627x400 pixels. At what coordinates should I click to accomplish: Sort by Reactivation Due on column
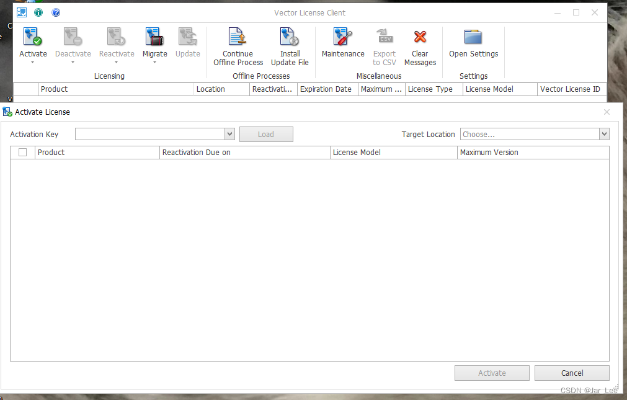(245, 153)
